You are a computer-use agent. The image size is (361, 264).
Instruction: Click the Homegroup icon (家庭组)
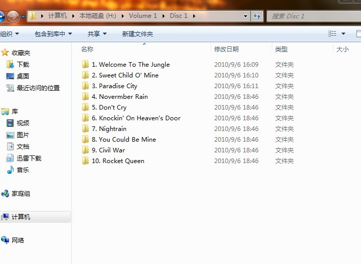point(5,194)
